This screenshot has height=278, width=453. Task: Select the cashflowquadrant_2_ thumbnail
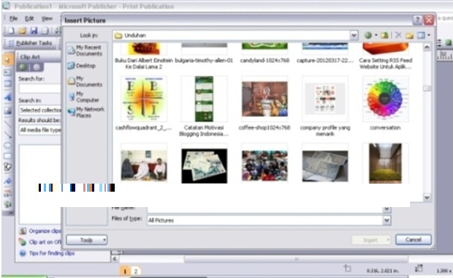click(x=144, y=99)
